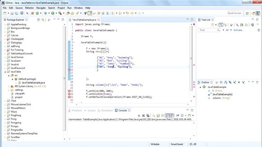
Task: Collapse the default package node
Action: click(13, 79)
